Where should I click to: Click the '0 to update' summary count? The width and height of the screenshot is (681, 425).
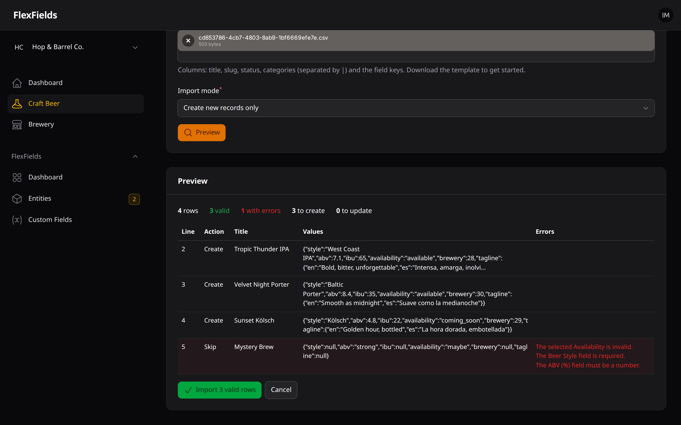pyautogui.click(x=354, y=211)
